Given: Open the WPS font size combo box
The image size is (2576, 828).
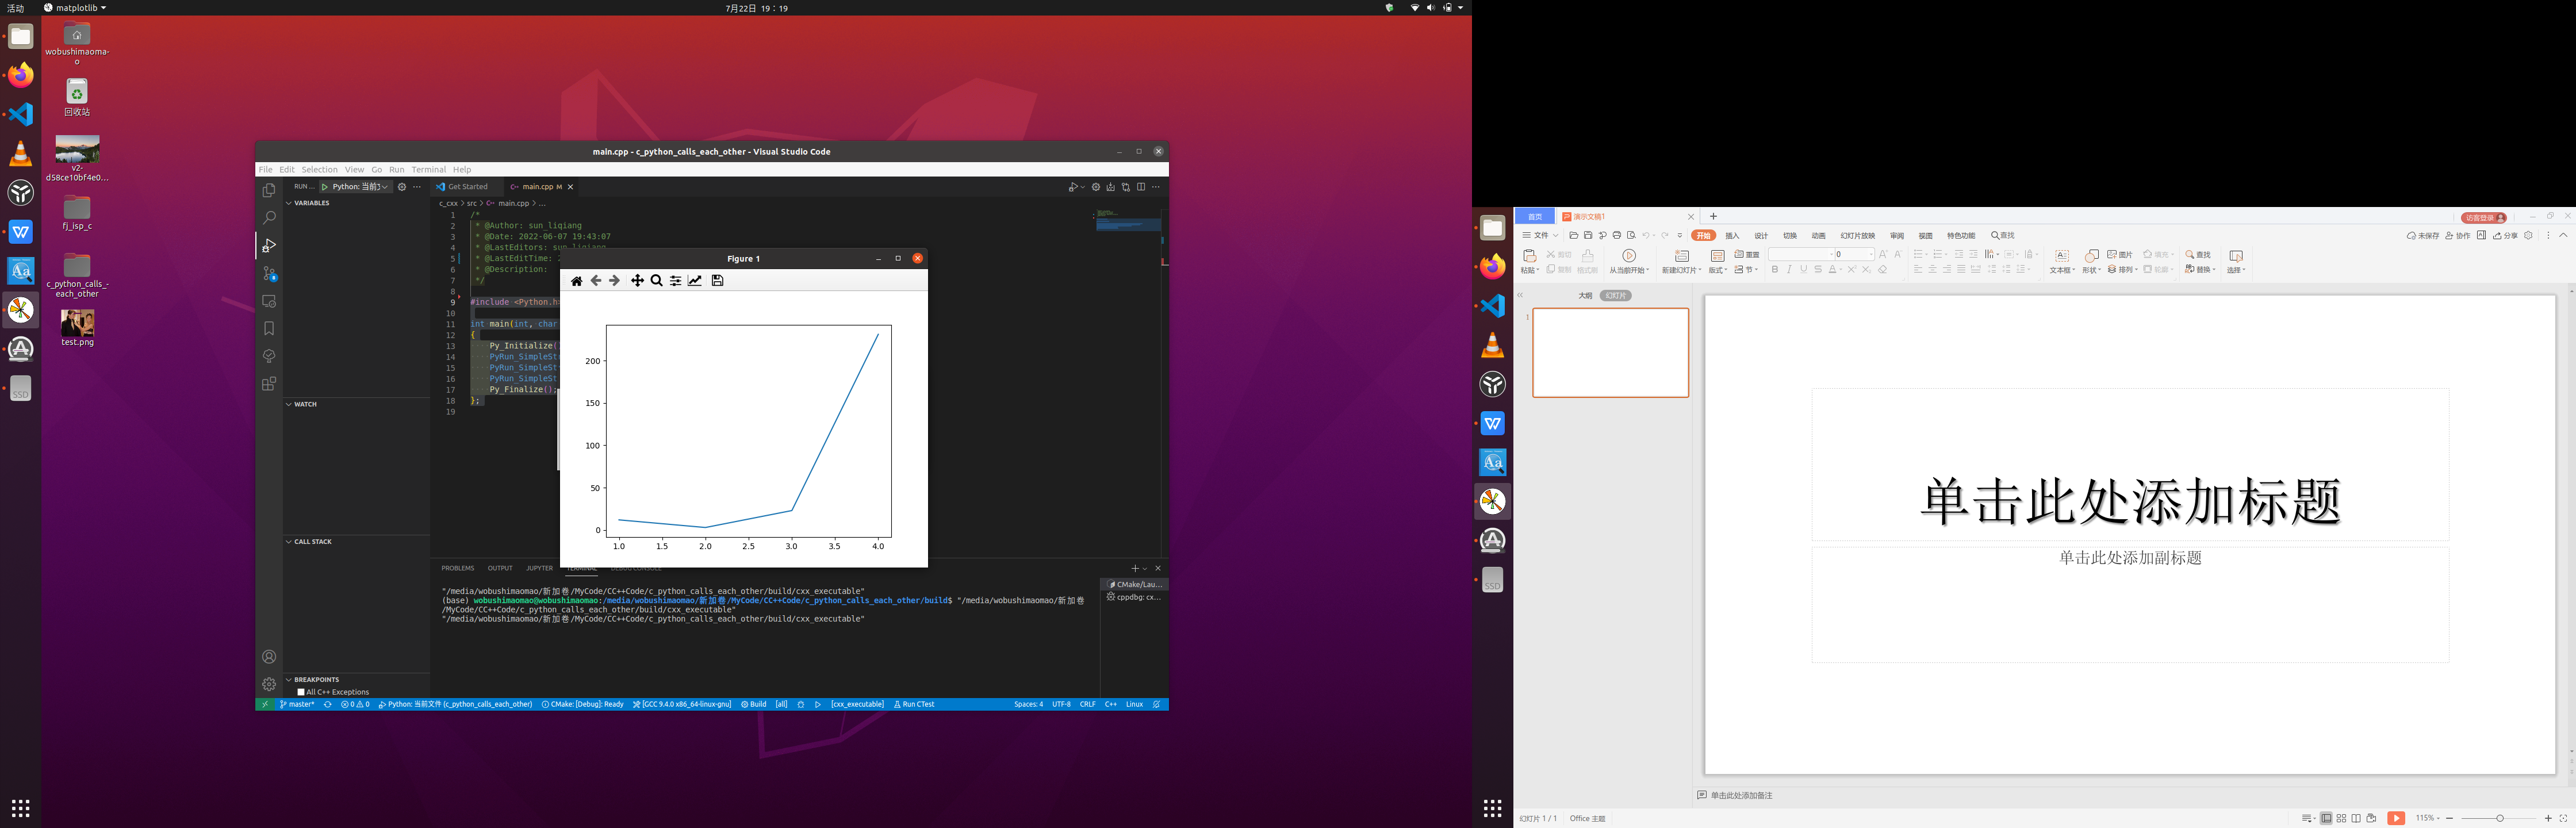Looking at the screenshot, I should tap(1854, 255).
